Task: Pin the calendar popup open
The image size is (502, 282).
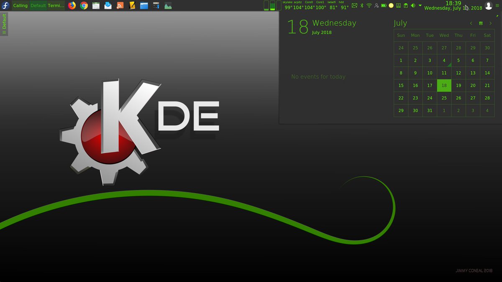Action: pyautogui.click(x=497, y=15)
